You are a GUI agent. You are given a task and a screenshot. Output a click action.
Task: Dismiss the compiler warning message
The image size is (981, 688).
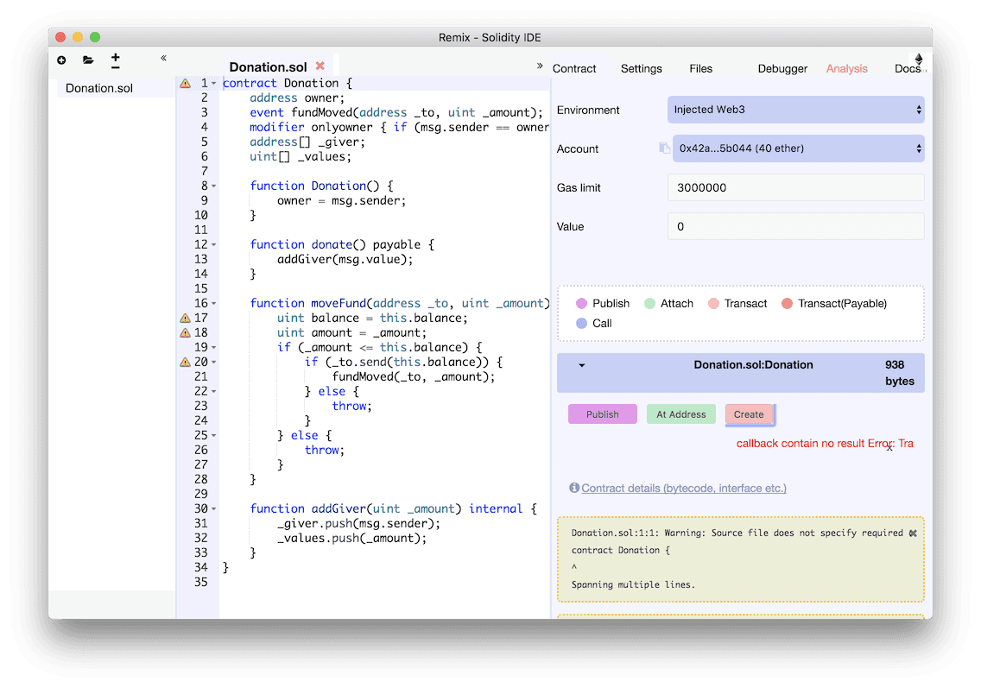914,533
